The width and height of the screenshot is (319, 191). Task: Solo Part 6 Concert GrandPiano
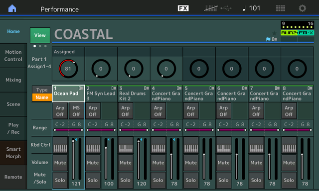tap(224, 180)
